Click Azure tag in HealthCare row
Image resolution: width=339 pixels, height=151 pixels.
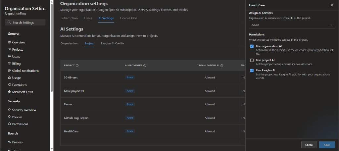click(x=130, y=131)
